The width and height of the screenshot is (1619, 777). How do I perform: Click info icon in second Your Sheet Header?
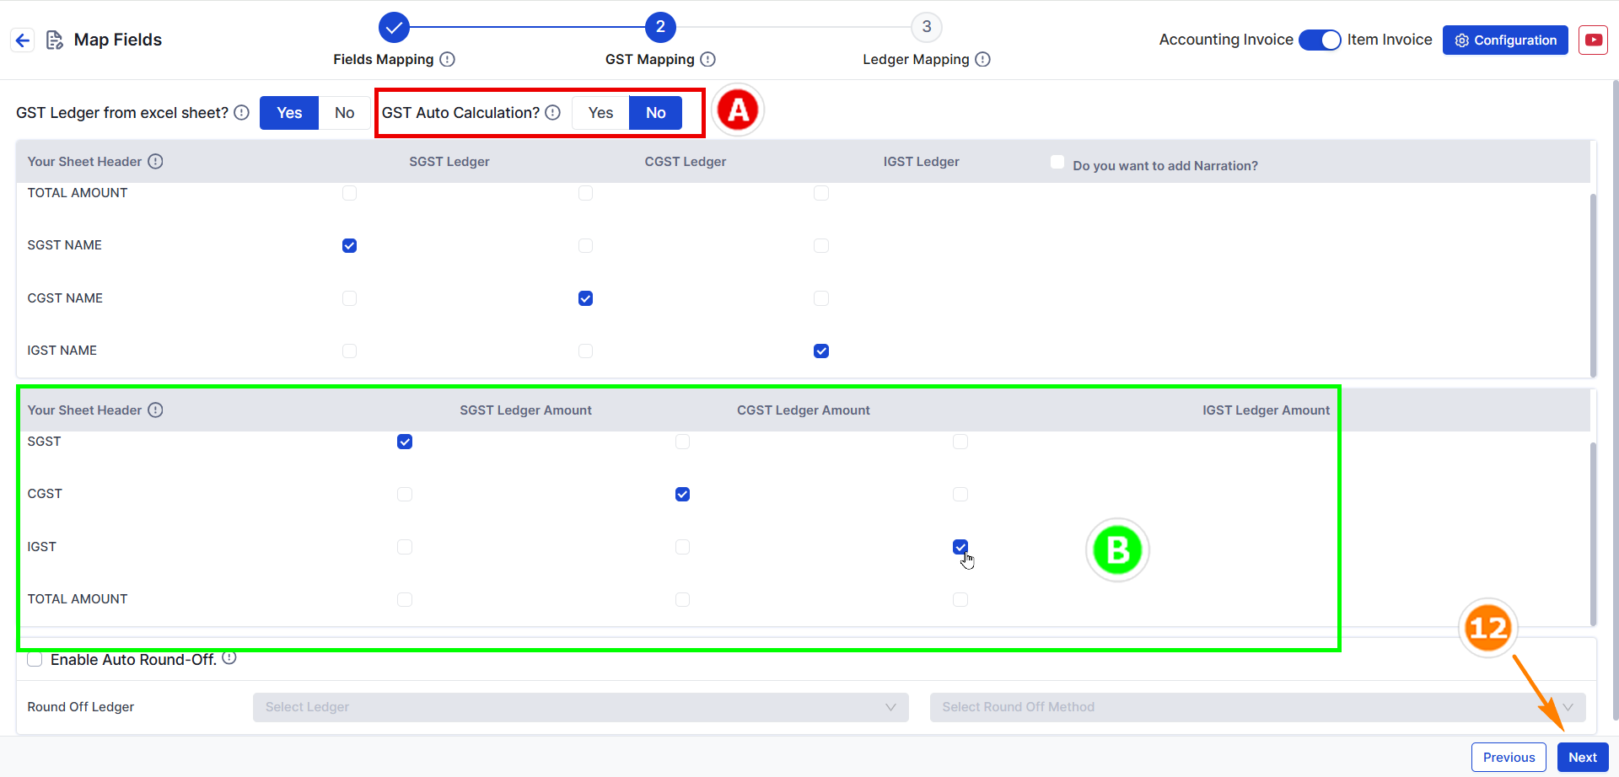[x=155, y=410]
